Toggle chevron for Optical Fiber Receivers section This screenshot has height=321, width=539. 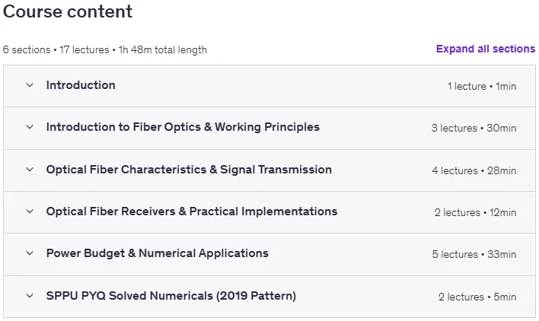point(30,211)
